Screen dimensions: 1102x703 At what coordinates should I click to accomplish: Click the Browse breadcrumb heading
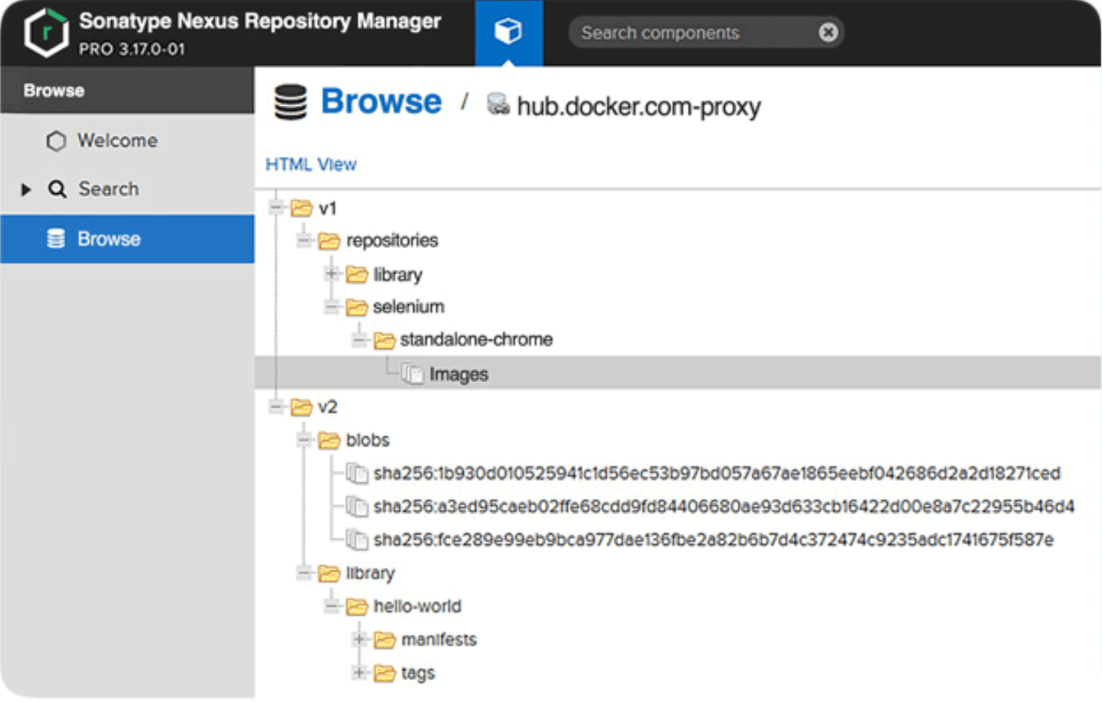pos(381,101)
